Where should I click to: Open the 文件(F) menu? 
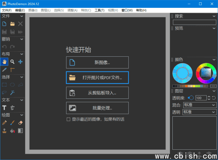(x=7, y=10)
